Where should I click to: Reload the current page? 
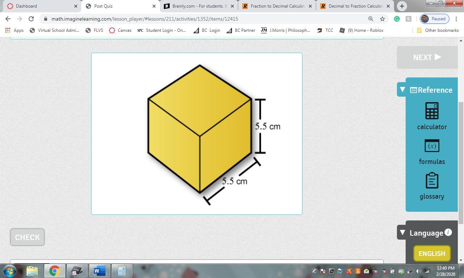click(31, 19)
